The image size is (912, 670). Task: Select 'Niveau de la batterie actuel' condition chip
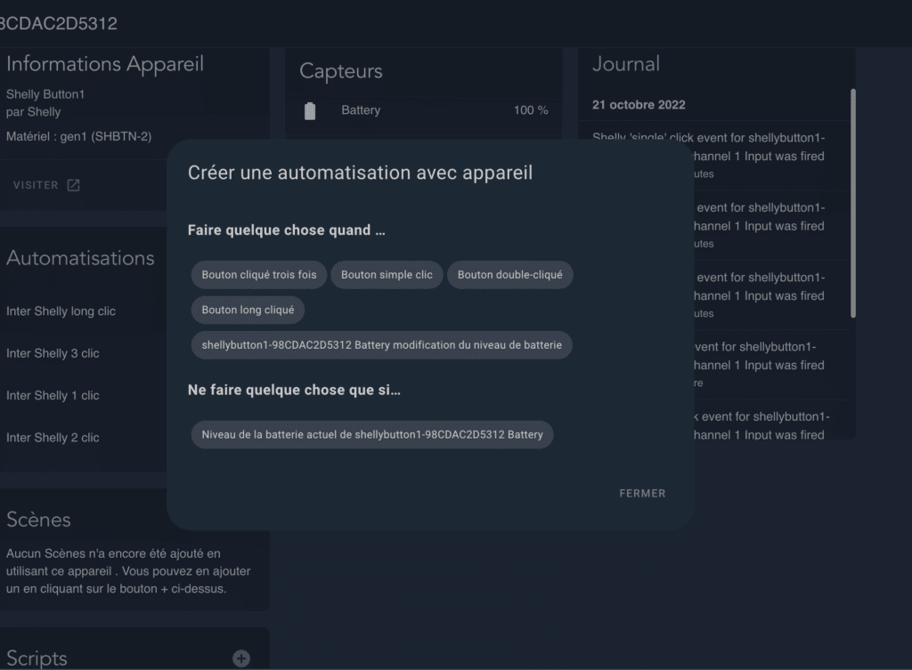point(372,435)
